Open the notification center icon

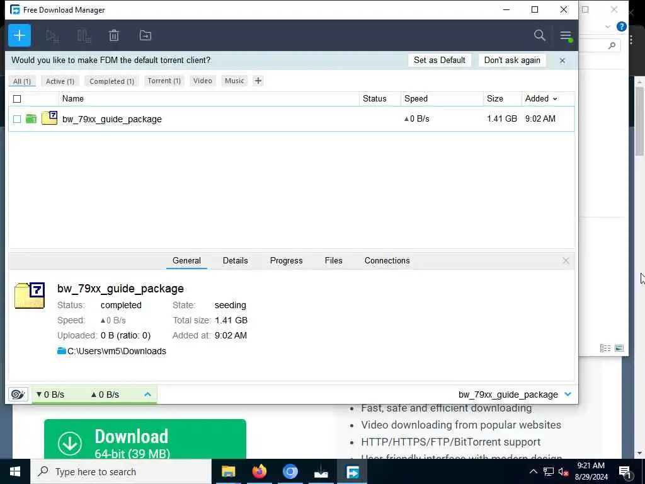(625, 473)
